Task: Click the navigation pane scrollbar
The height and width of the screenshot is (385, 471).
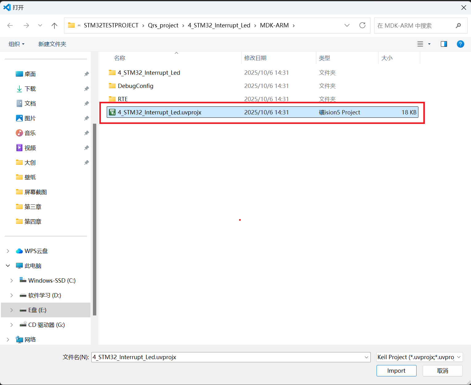Action: click(x=94, y=220)
